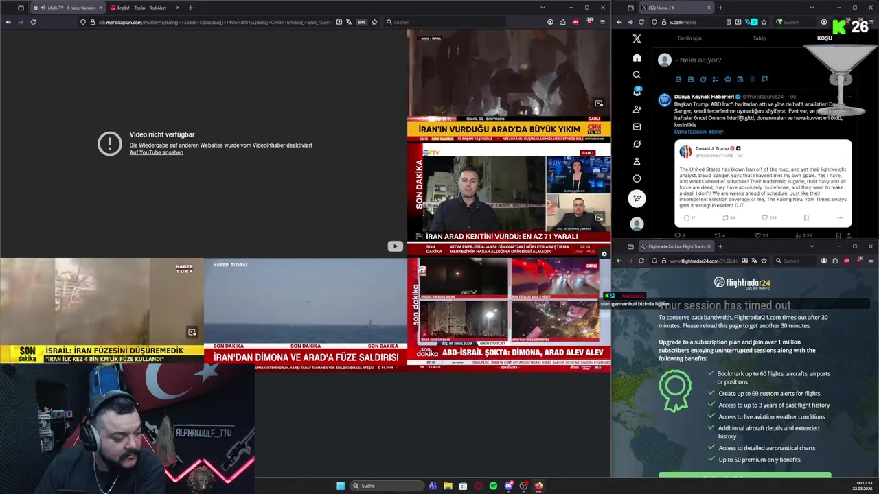
Task: Select KOŞU tab on X
Action: 824,38
